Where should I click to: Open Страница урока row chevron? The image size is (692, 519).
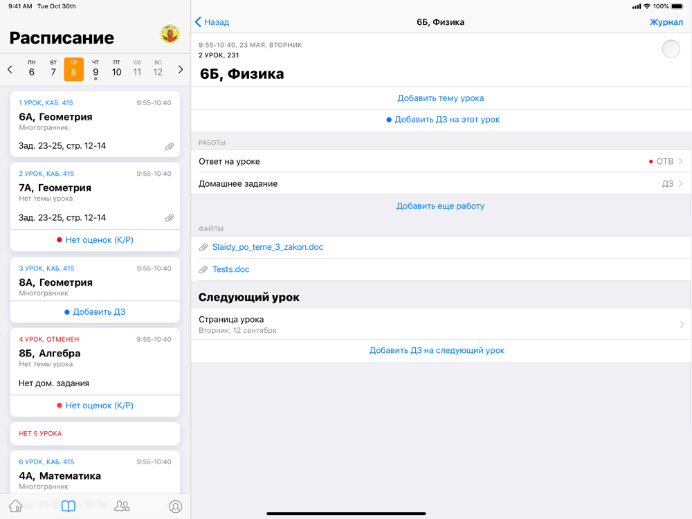682,325
